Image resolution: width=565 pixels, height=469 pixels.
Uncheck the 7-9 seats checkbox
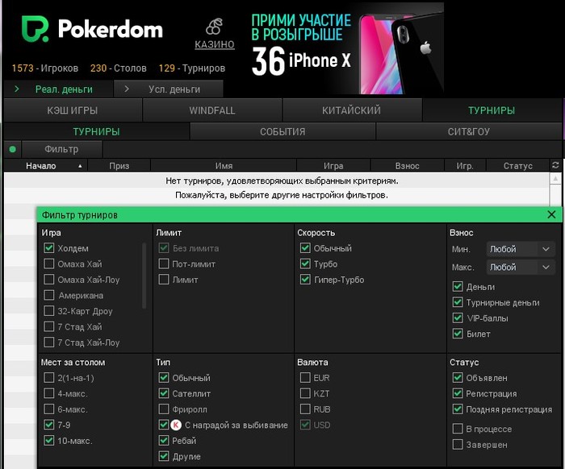click(x=49, y=425)
